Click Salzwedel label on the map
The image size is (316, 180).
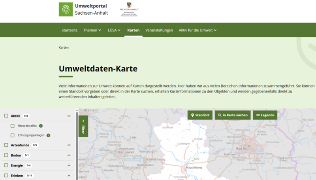pos(167,127)
